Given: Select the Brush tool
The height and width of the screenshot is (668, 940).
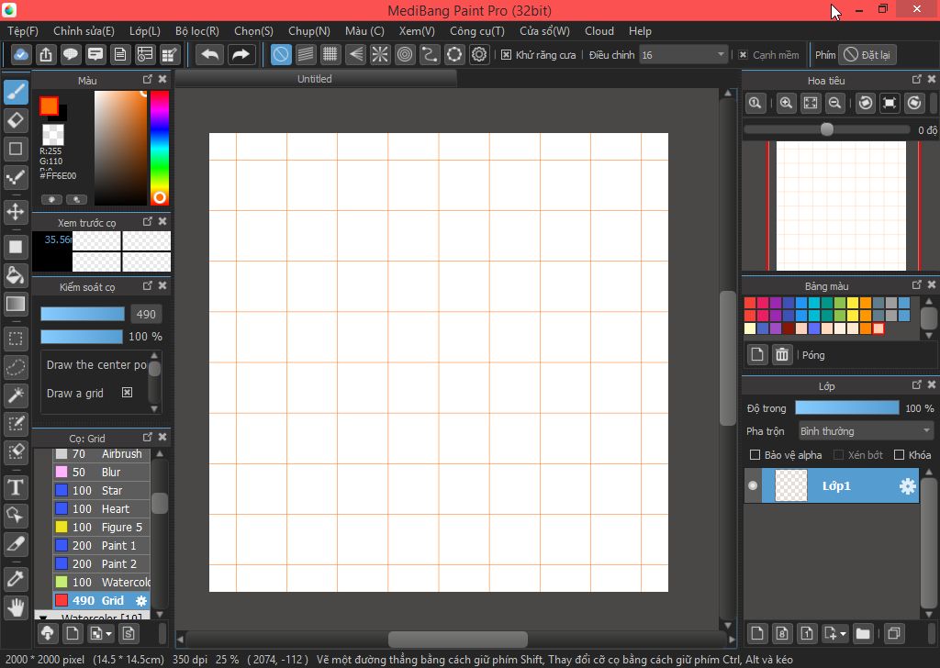Looking at the screenshot, I should tap(16, 93).
